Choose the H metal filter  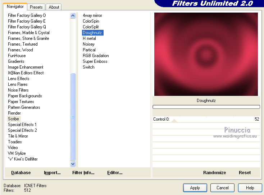[89, 38]
